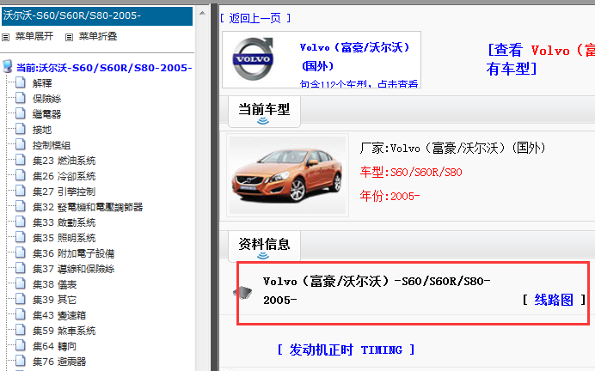Open 集32 發電機和電壓調節器 tree item
Screen dimensions: 595x371
[88, 207]
